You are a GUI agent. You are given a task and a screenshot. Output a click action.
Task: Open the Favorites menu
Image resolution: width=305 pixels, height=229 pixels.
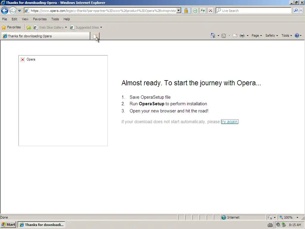pyautogui.click(x=40, y=19)
